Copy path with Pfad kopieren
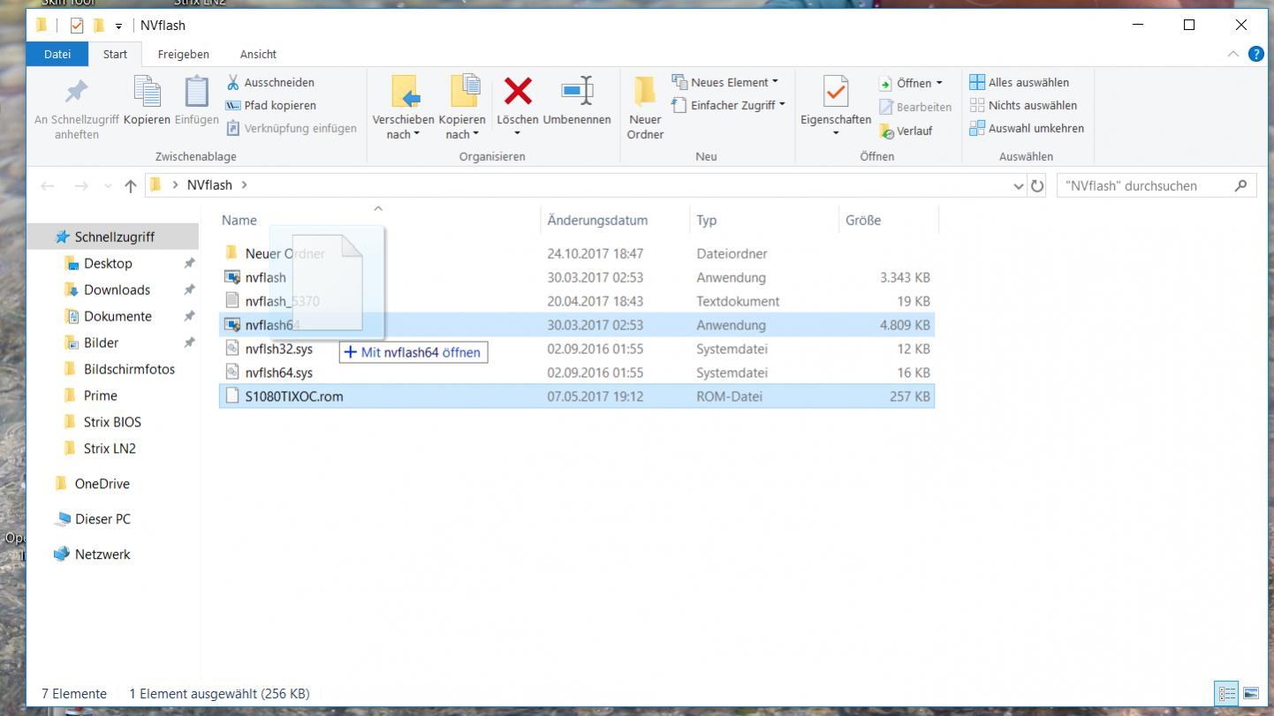1274x716 pixels. [x=271, y=105]
